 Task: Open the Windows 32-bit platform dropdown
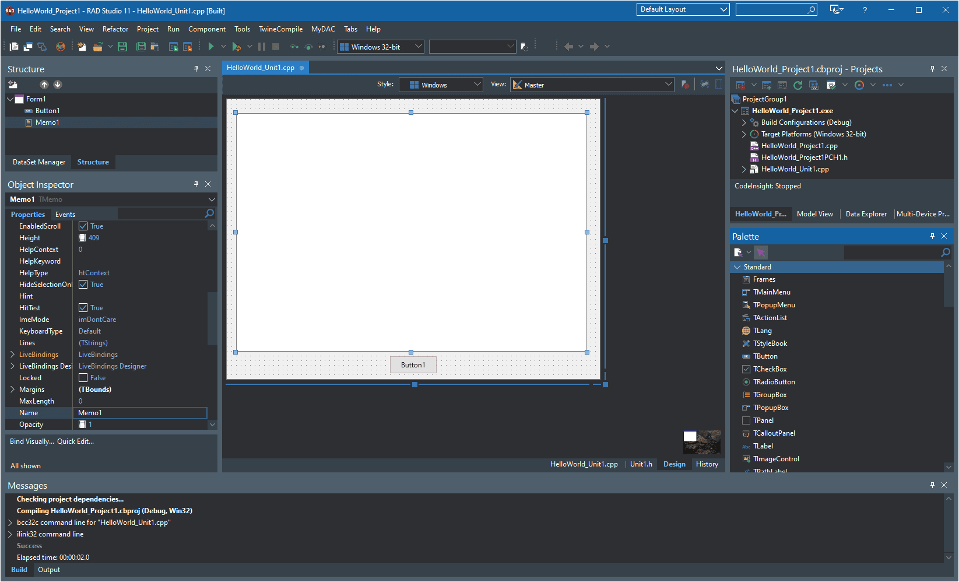(x=381, y=47)
